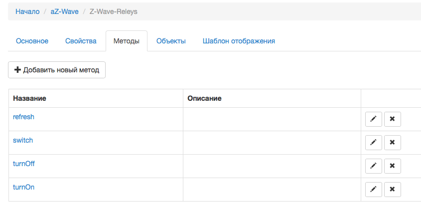Remove the turnOn method using X icon

pyautogui.click(x=392, y=190)
